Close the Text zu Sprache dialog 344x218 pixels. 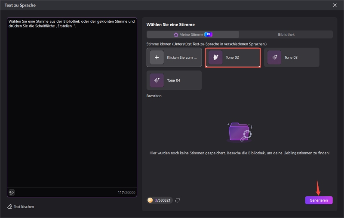[335, 5]
